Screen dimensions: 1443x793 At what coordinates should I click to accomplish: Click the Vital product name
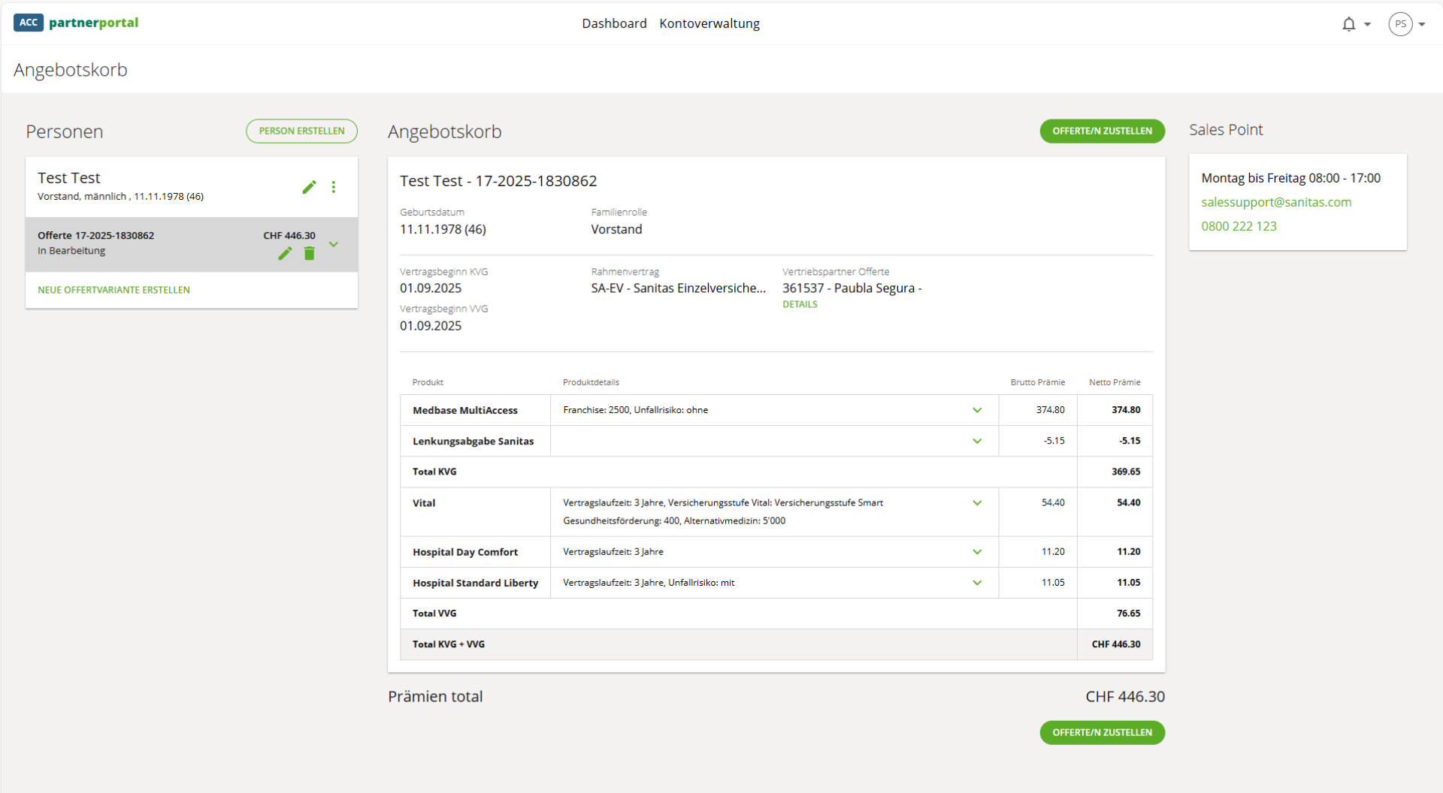click(x=424, y=503)
